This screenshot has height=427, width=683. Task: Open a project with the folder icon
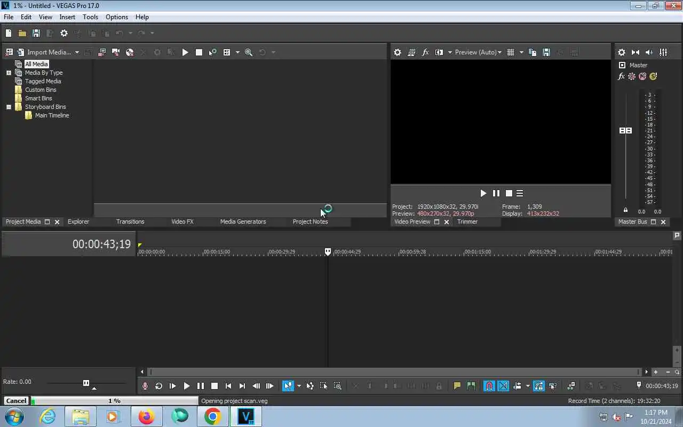[22, 33]
